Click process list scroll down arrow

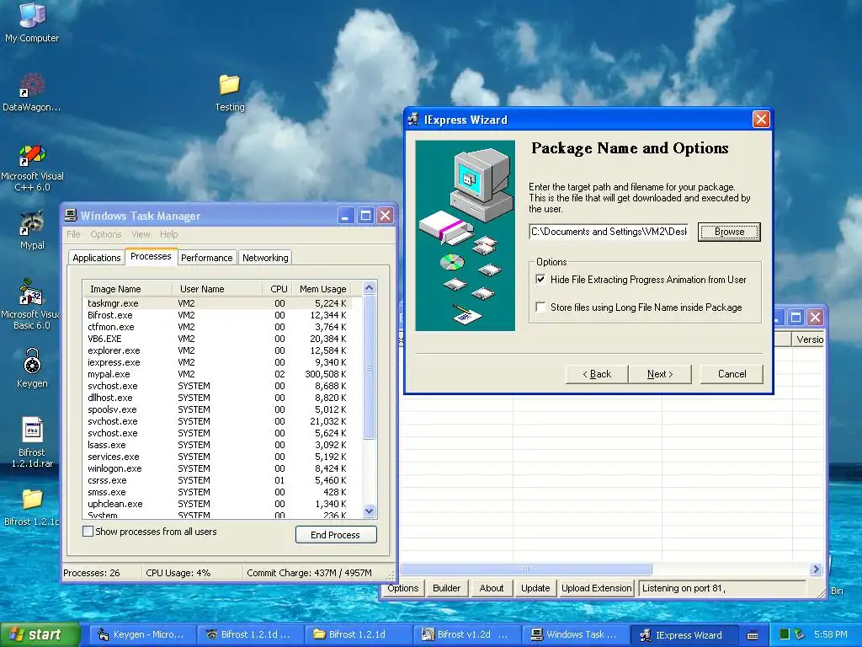[370, 511]
